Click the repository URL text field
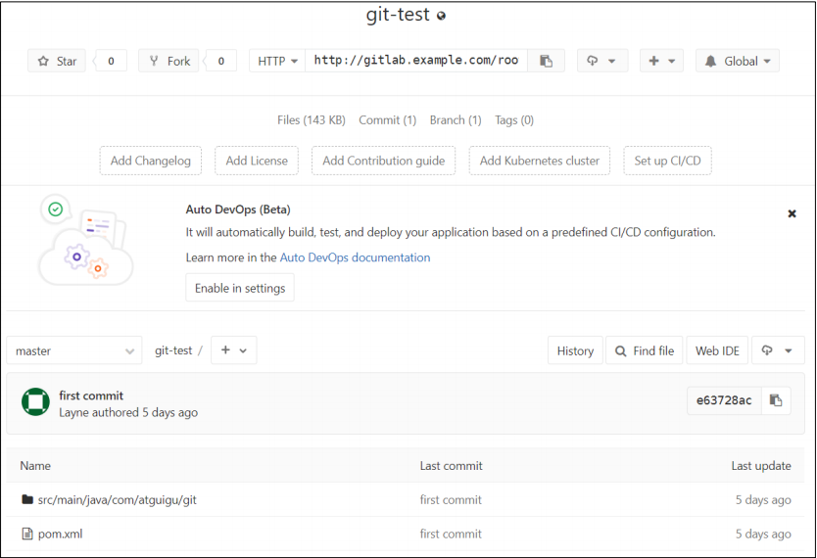The image size is (817, 558). click(x=416, y=61)
